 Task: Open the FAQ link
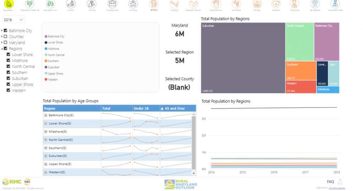(330, 181)
